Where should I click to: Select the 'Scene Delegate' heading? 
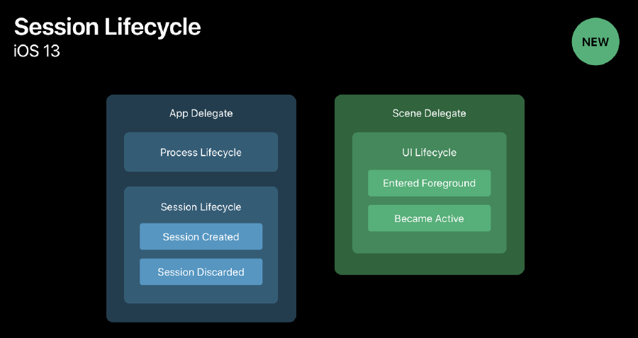(x=430, y=113)
